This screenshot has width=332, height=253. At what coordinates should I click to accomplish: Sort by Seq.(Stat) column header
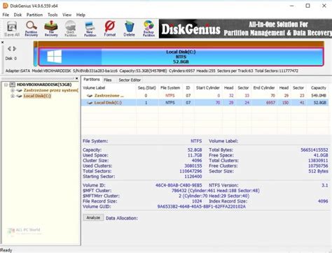pyautogui.click(x=147, y=88)
